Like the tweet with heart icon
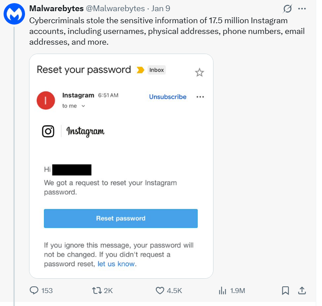322x306 pixels. pos(160,290)
